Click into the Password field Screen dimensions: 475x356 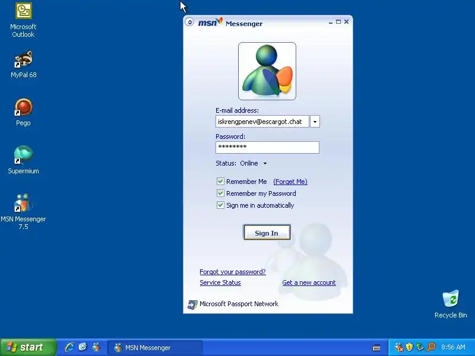[x=267, y=147]
